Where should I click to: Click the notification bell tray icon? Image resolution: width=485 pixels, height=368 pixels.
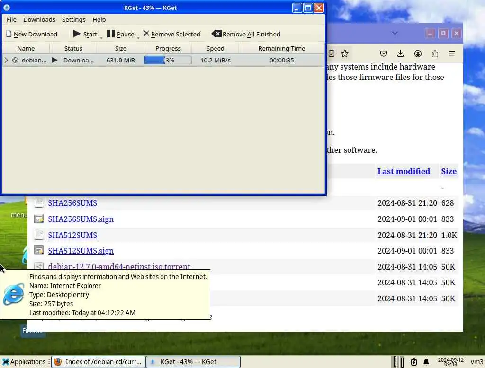pos(426,362)
